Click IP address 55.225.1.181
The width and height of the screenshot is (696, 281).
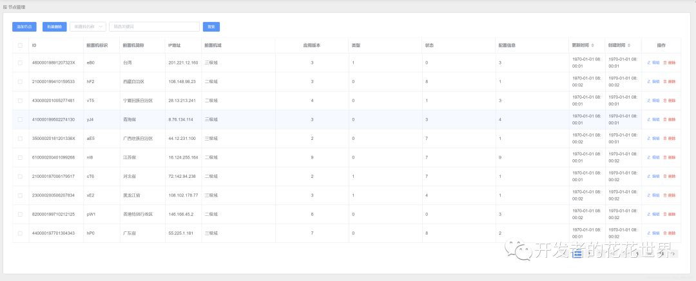[x=181, y=233]
